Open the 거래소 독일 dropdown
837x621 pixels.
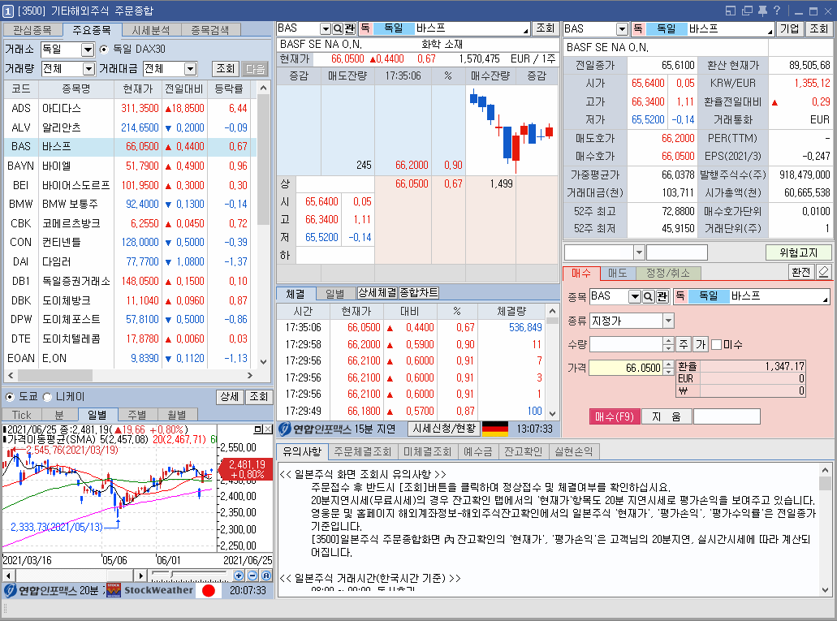(88, 50)
